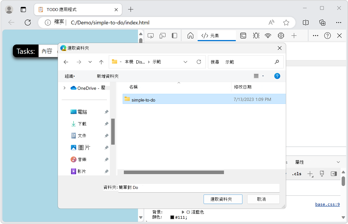Open the Sources bug icon tab

click(256, 36)
